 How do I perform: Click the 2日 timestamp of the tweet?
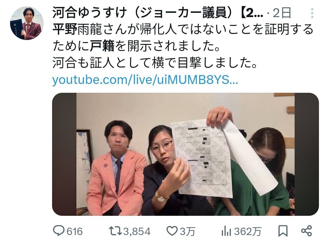[282, 13]
